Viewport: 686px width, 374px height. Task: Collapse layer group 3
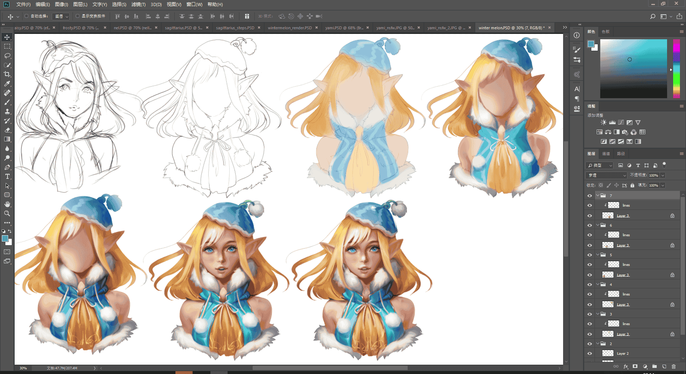(x=598, y=314)
